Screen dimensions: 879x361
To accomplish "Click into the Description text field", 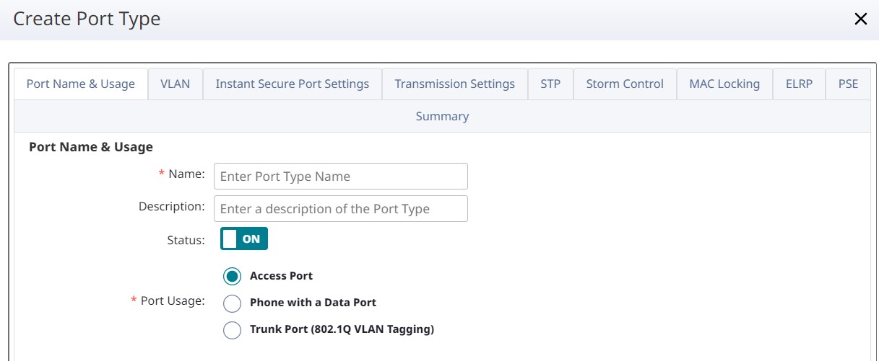I will tap(341, 209).
